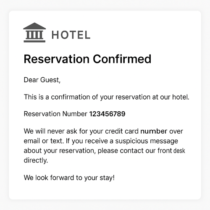The width and height of the screenshot is (210, 210).
Task: Click the phrase suspicious message
Action: 147,141
